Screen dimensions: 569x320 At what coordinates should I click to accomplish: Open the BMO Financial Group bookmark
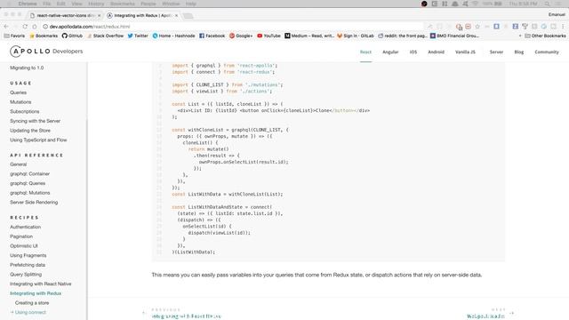click(454, 36)
